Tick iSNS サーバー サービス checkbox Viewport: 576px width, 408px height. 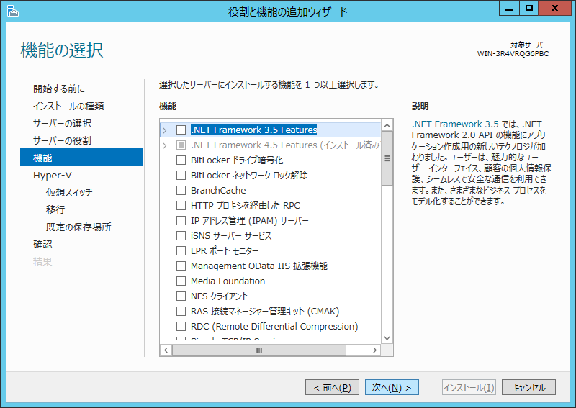[x=181, y=235]
